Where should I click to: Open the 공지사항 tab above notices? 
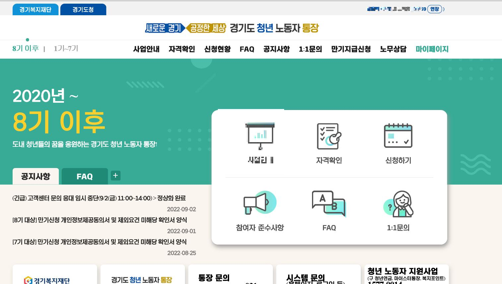[x=35, y=176]
